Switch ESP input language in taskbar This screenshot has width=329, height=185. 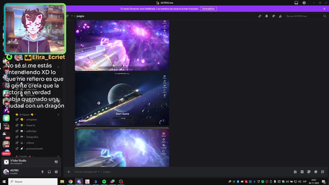[x=305, y=182]
